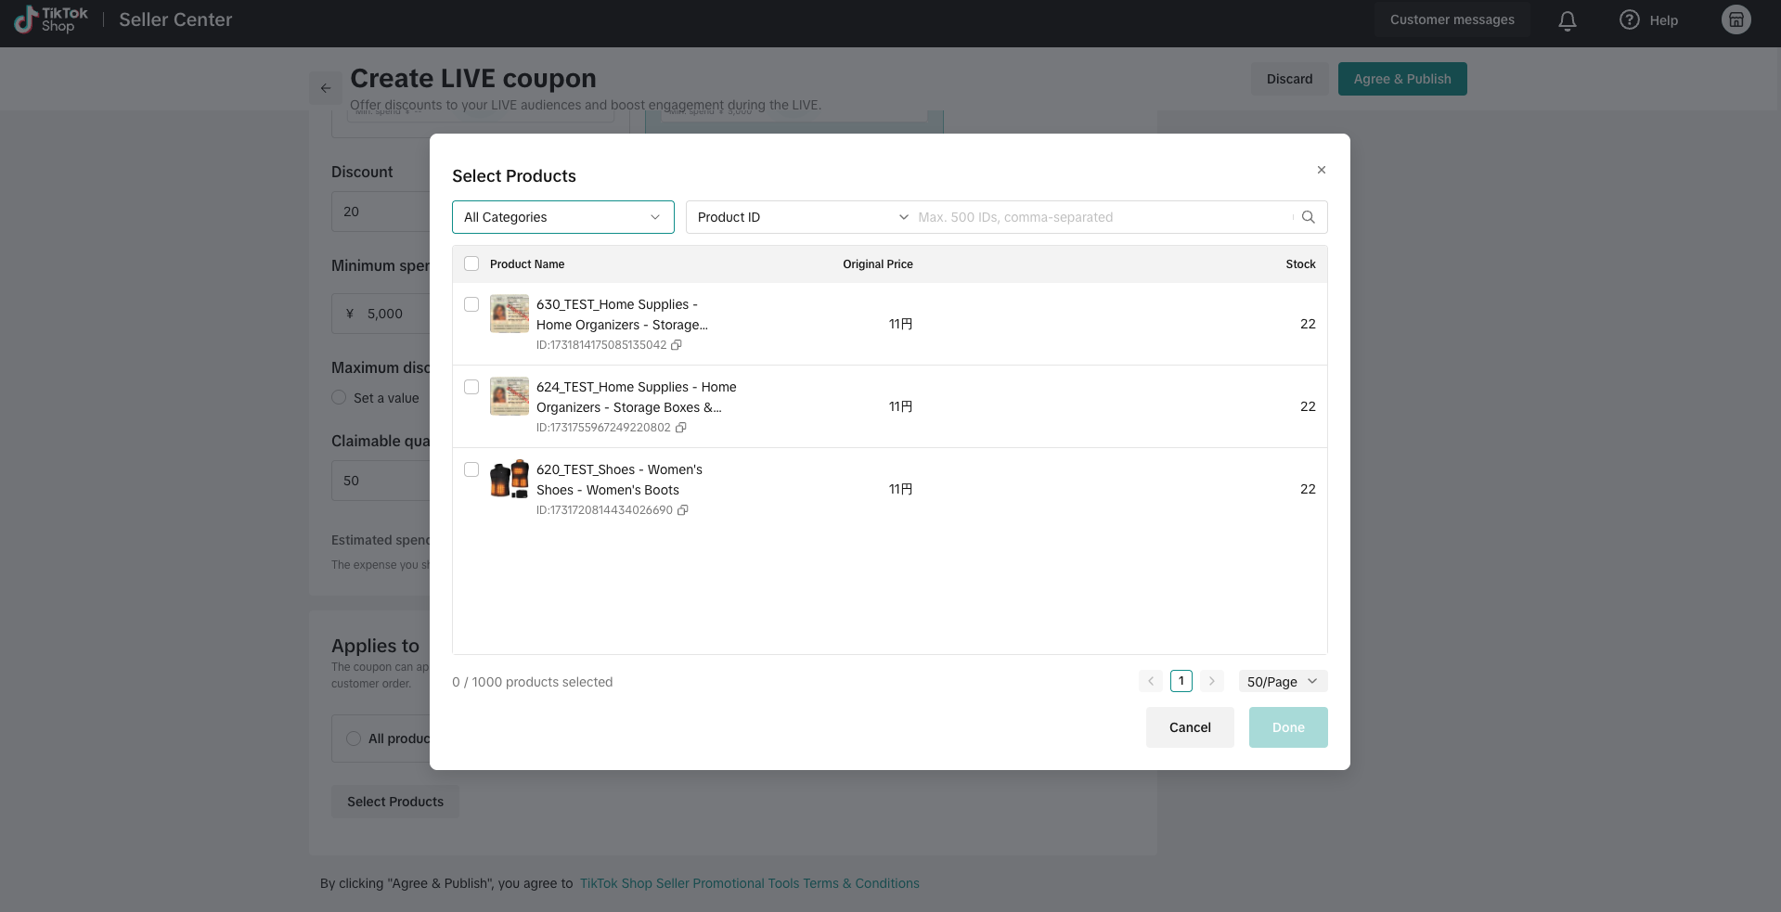
Task: Open the Promotional Tools Terms & Conditions link
Action: pyautogui.click(x=750, y=883)
